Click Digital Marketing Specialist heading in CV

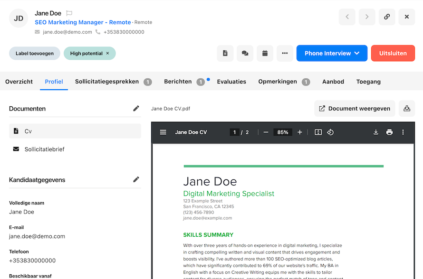[x=229, y=194]
